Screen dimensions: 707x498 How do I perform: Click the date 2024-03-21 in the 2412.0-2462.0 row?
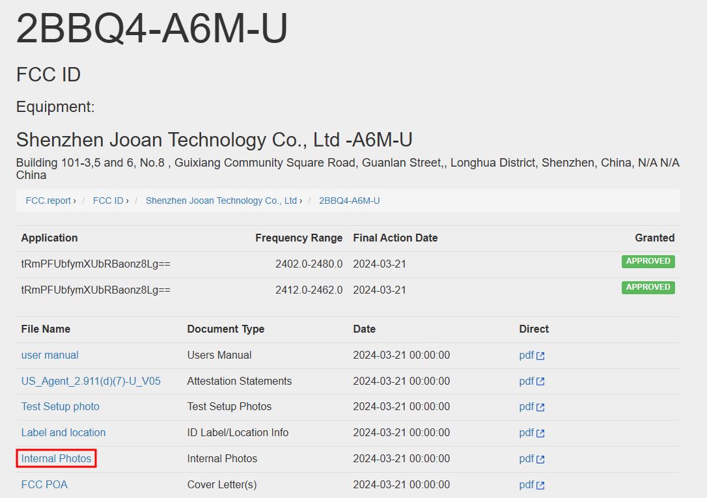click(380, 290)
